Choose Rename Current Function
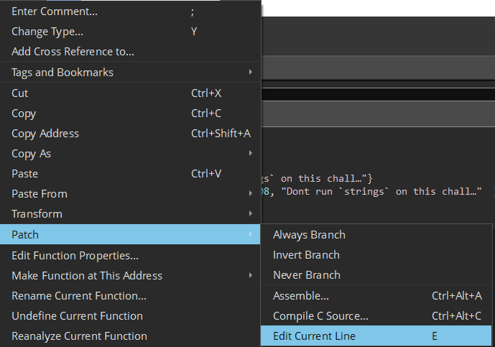The image size is (495, 347). (79, 296)
